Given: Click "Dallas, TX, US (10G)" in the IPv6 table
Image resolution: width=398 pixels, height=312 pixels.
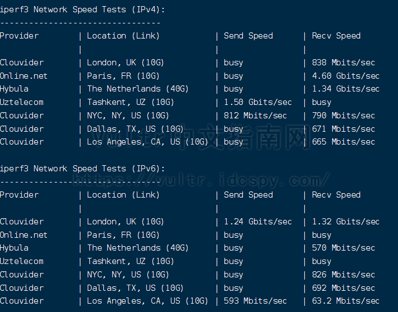Looking at the screenshot, I should 135,288.
